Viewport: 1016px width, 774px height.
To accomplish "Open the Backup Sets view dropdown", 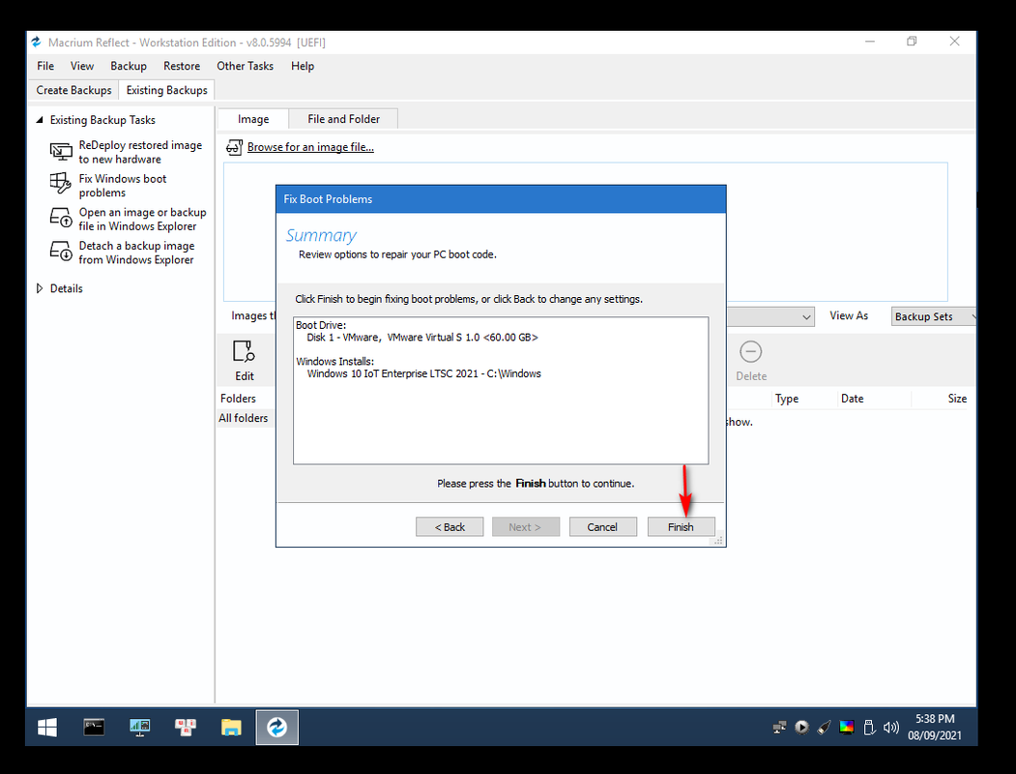I will click(x=934, y=316).
